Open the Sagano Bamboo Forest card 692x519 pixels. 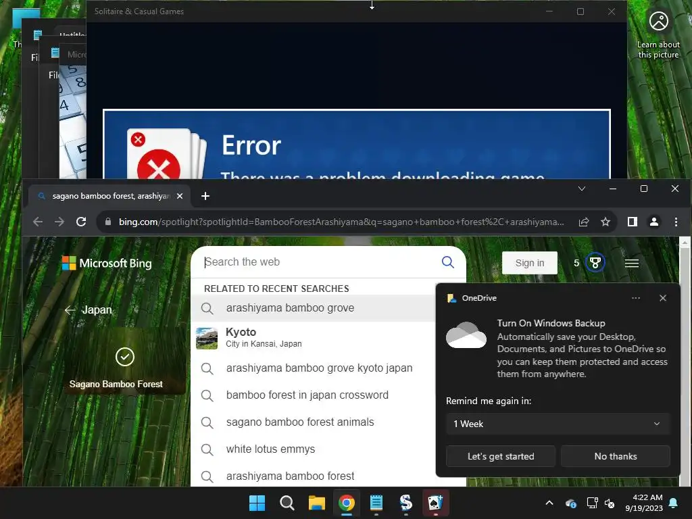pos(124,361)
